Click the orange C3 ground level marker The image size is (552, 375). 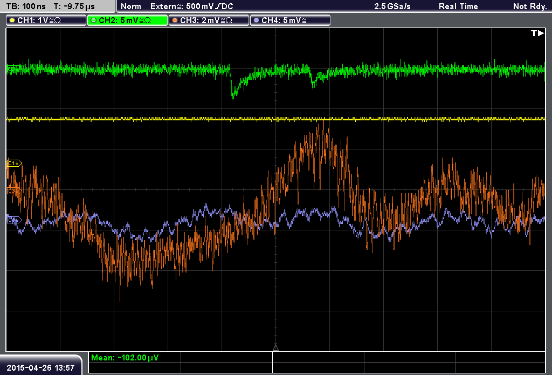14,190
